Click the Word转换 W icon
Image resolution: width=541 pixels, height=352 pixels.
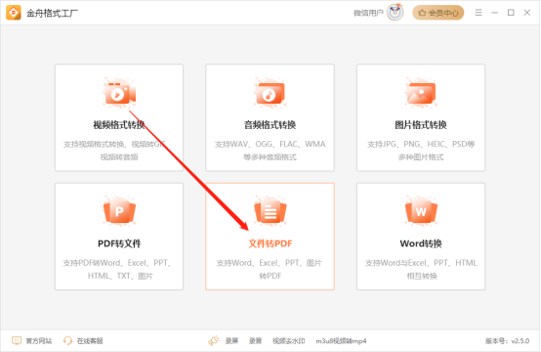tap(421, 211)
